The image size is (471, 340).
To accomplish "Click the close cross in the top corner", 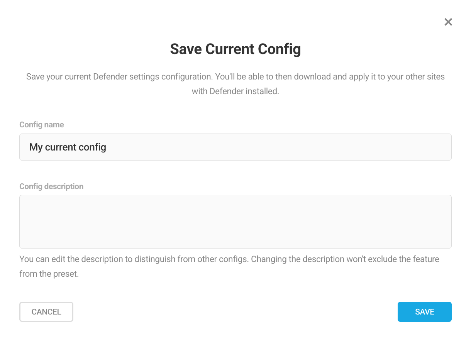I will pos(448,22).
